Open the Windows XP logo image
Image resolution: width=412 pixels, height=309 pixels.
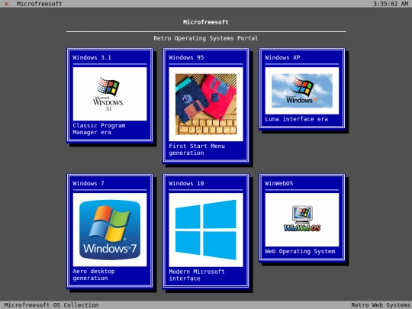coord(302,91)
